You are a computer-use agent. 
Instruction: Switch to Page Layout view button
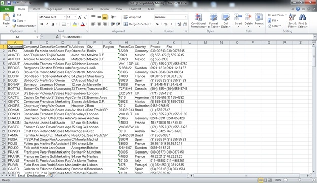point(265,180)
